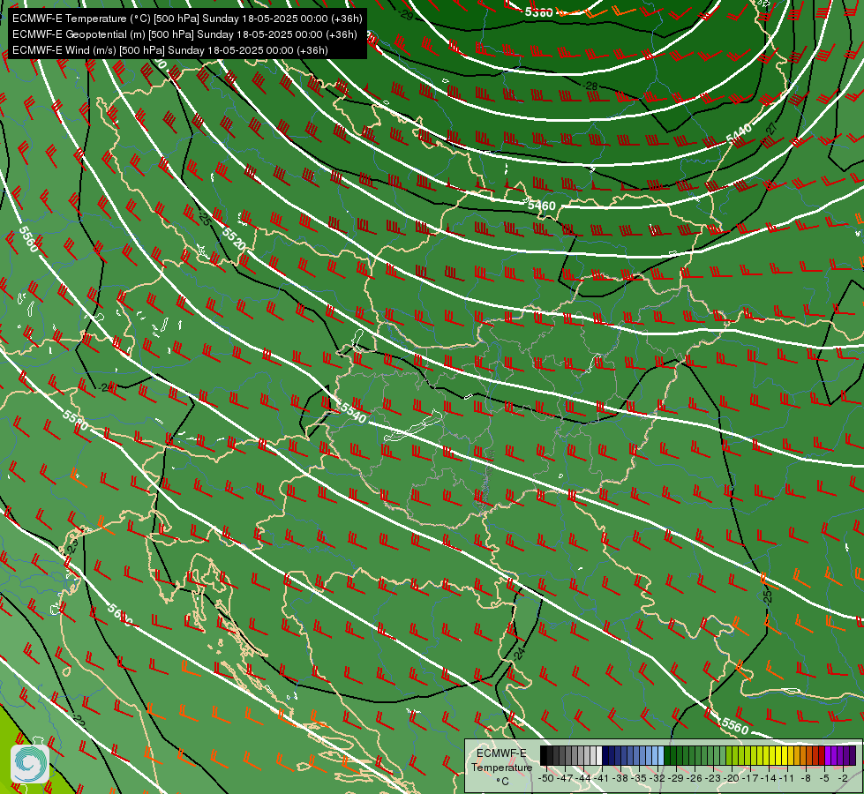Click the blue swirl logo icon
Viewport: 864px width, 794px height.
point(29,764)
